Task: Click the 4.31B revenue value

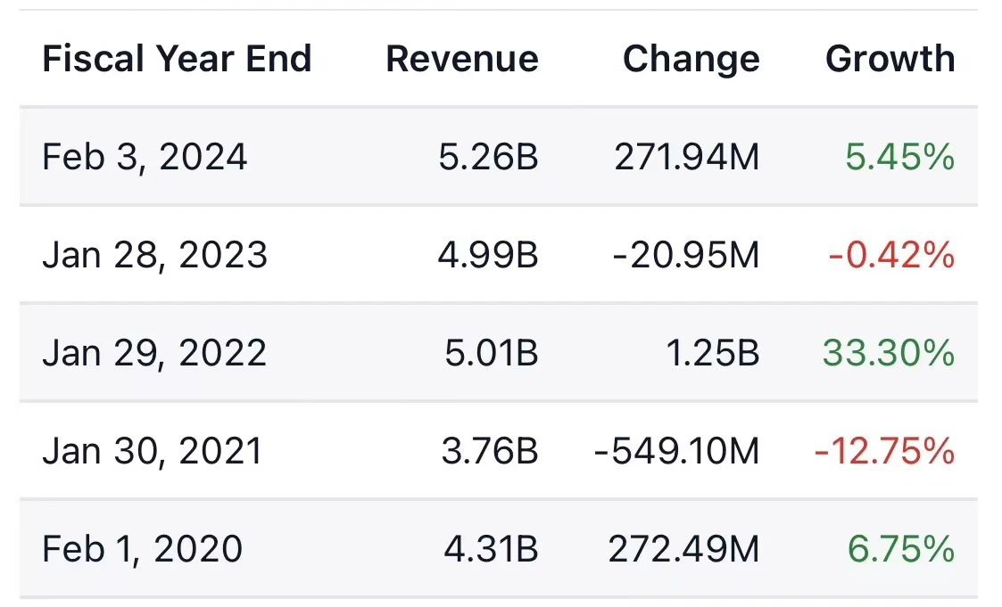Action: [490, 548]
